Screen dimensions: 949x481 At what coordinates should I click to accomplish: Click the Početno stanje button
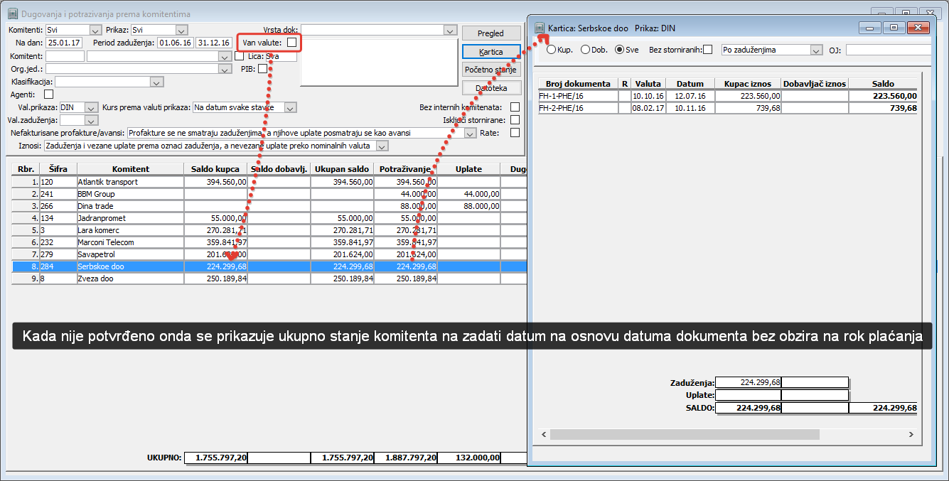coord(491,70)
